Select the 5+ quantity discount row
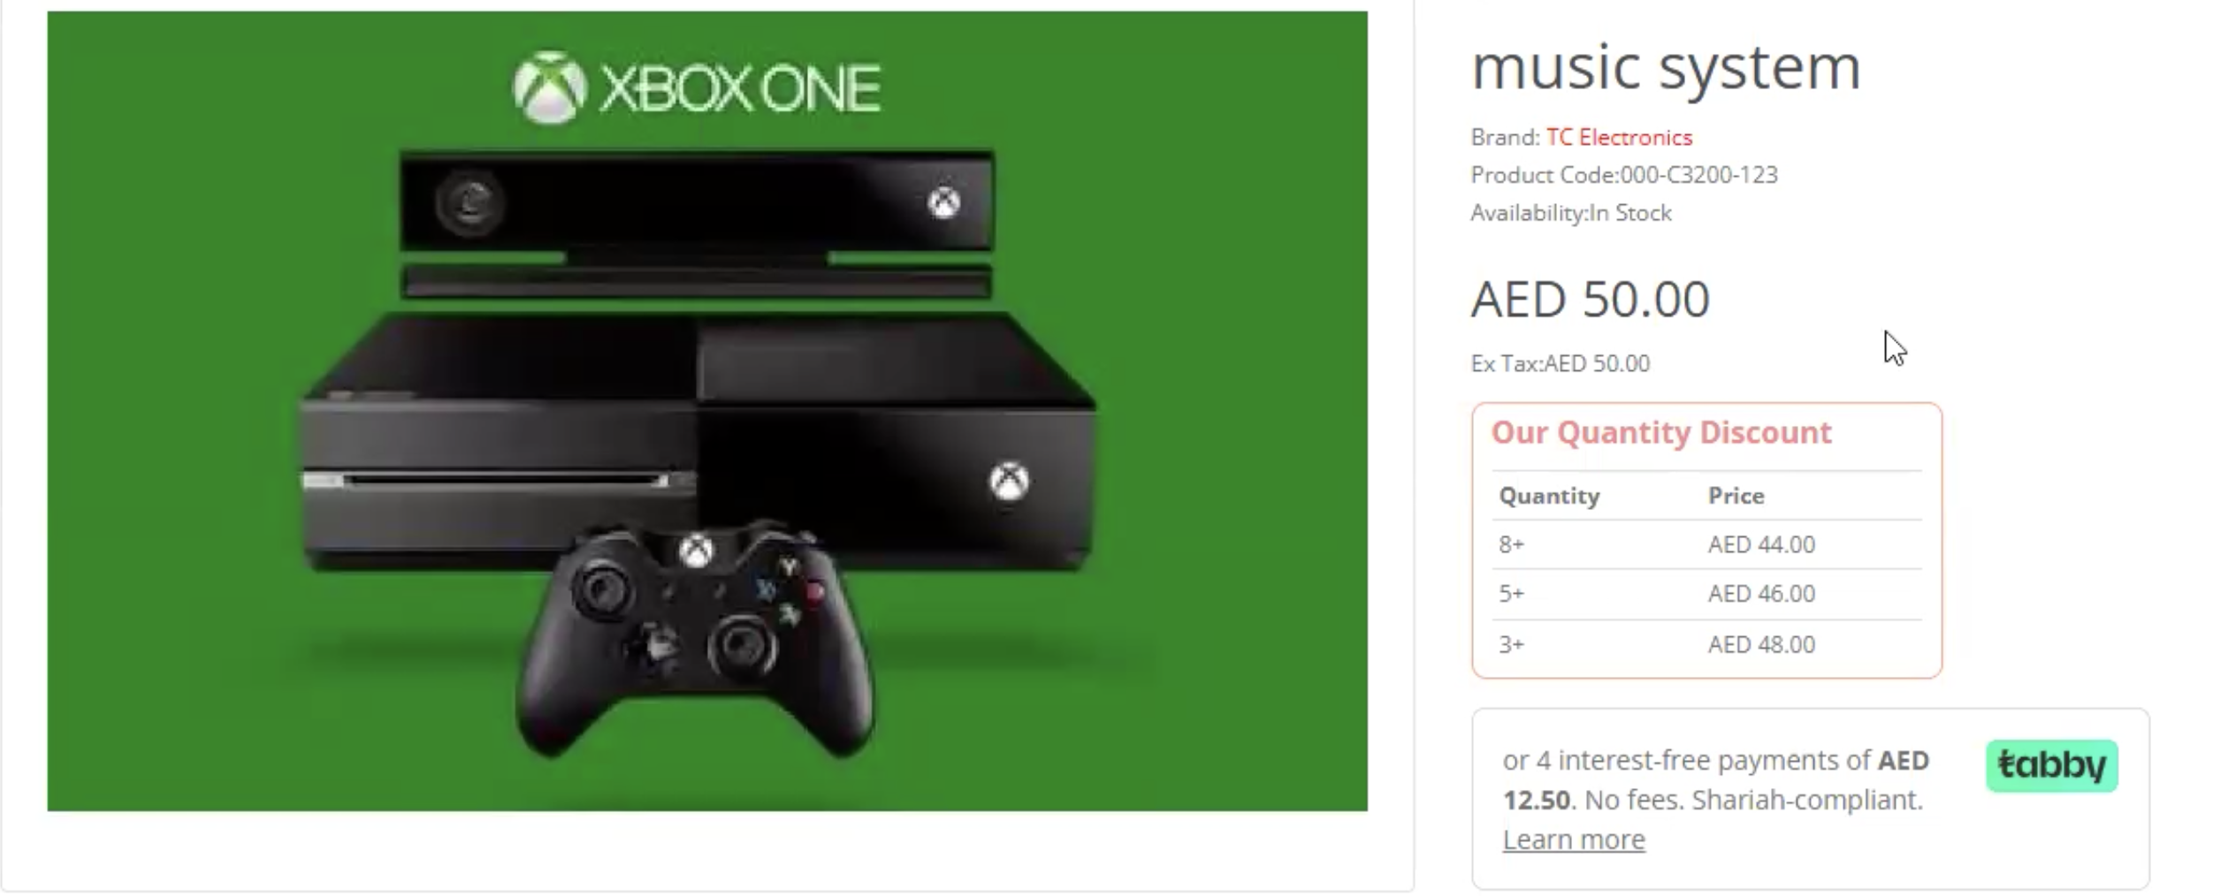The height and width of the screenshot is (896, 2221). 1706,594
